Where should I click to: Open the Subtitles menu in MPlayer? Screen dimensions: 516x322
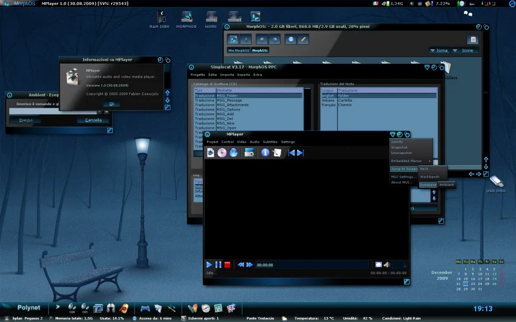[x=270, y=142]
